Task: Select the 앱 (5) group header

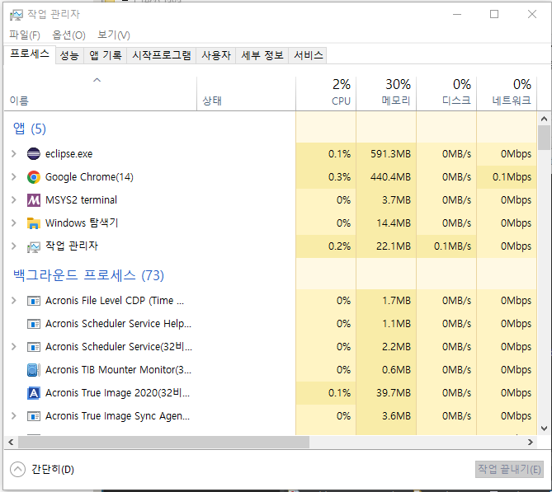Action: (x=29, y=129)
